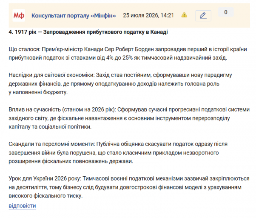Click the paragraph starting "Наслідки для світової економіки"

click(x=120, y=83)
